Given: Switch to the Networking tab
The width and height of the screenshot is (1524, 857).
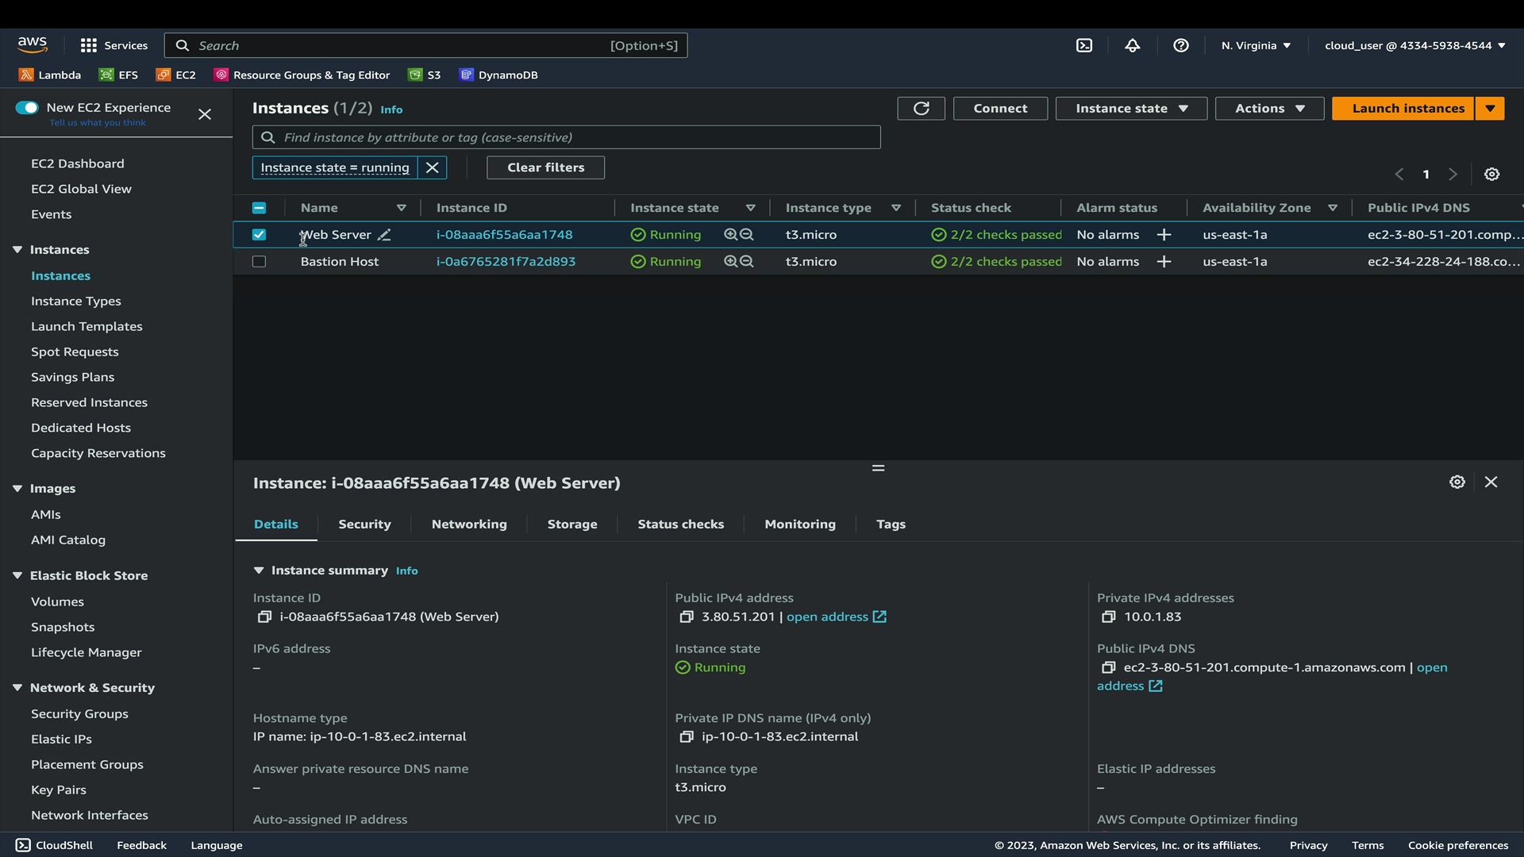Looking at the screenshot, I should [469, 525].
